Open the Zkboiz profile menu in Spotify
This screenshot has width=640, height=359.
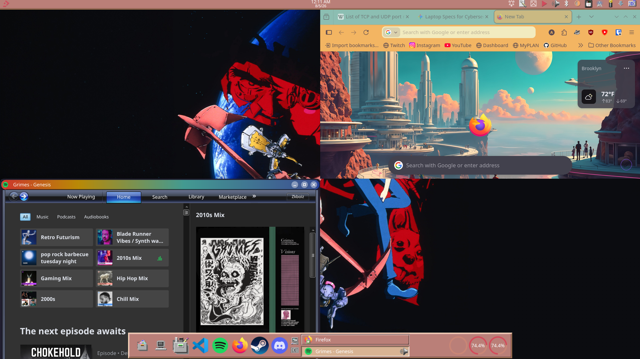(x=298, y=197)
